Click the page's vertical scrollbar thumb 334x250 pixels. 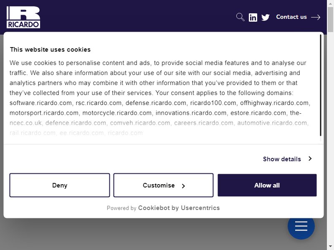point(330,20)
